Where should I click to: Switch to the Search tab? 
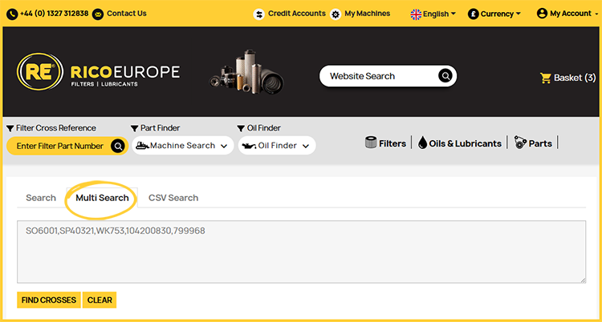pos(41,198)
